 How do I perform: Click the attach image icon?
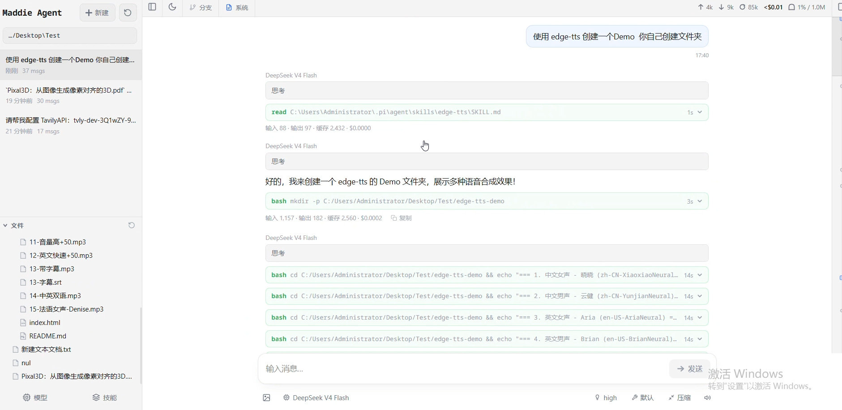coord(266,397)
